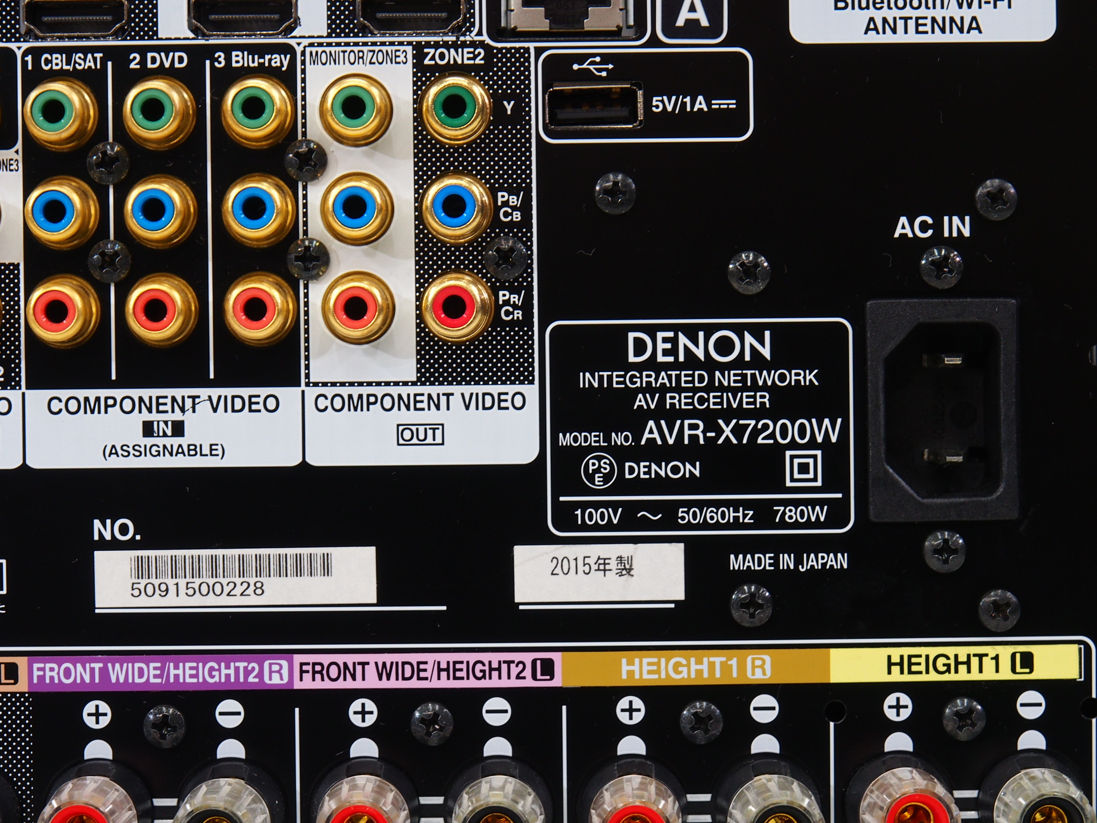This screenshot has width=1097, height=823.
Task: Click the '(ASSIGNABLE)' text
Action: (x=164, y=451)
